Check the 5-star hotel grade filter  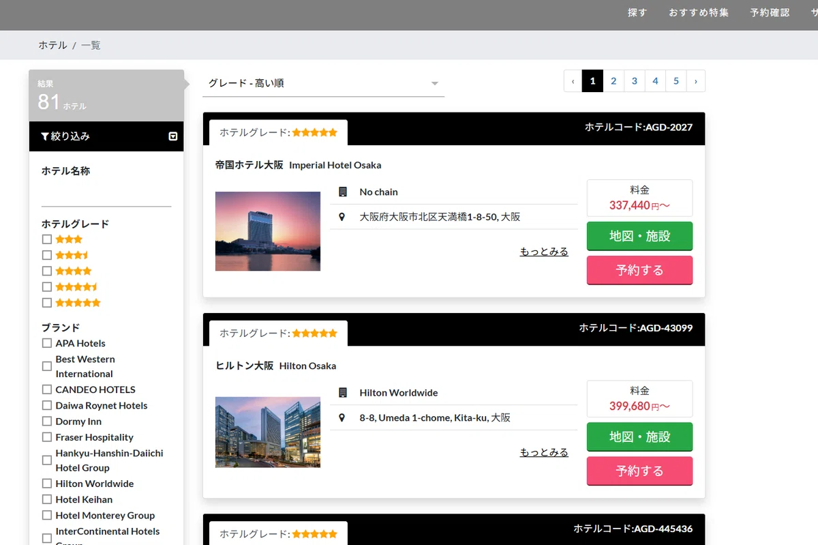coord(47,302)
